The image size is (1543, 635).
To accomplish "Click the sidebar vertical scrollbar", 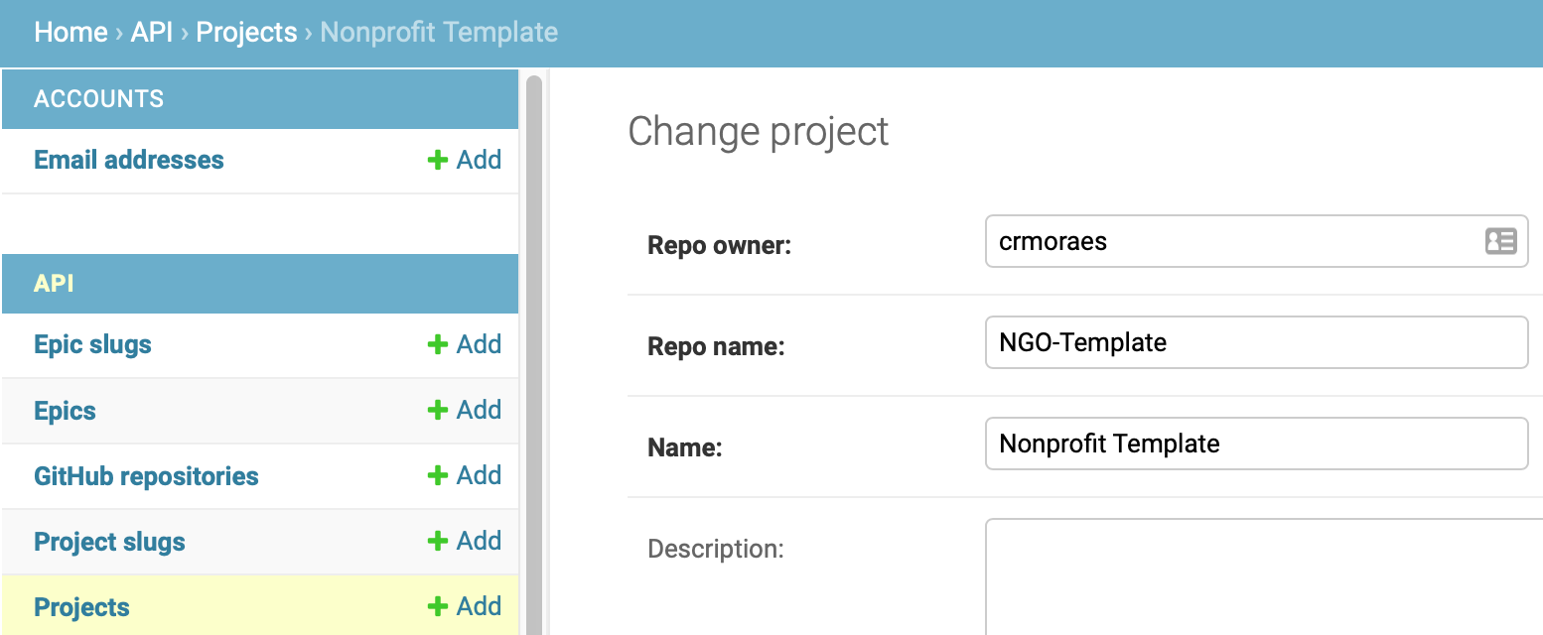I will (533, 354).
